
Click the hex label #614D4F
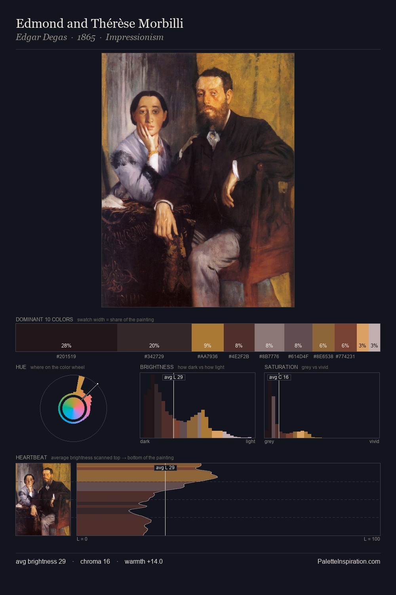coord(298,357)
